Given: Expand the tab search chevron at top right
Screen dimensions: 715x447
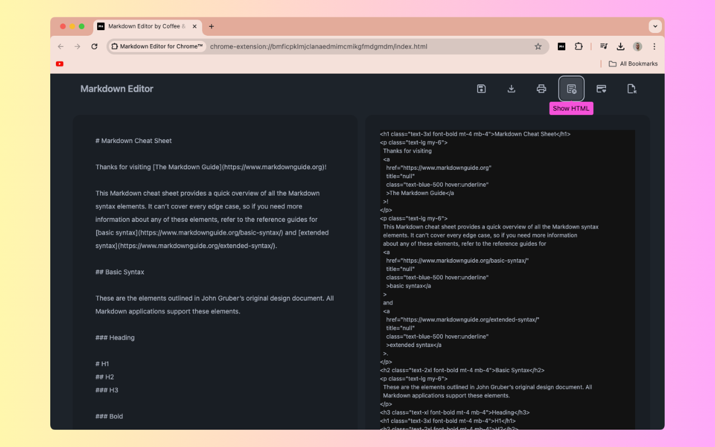Looking at the screenshot, I should pos(655,26).
